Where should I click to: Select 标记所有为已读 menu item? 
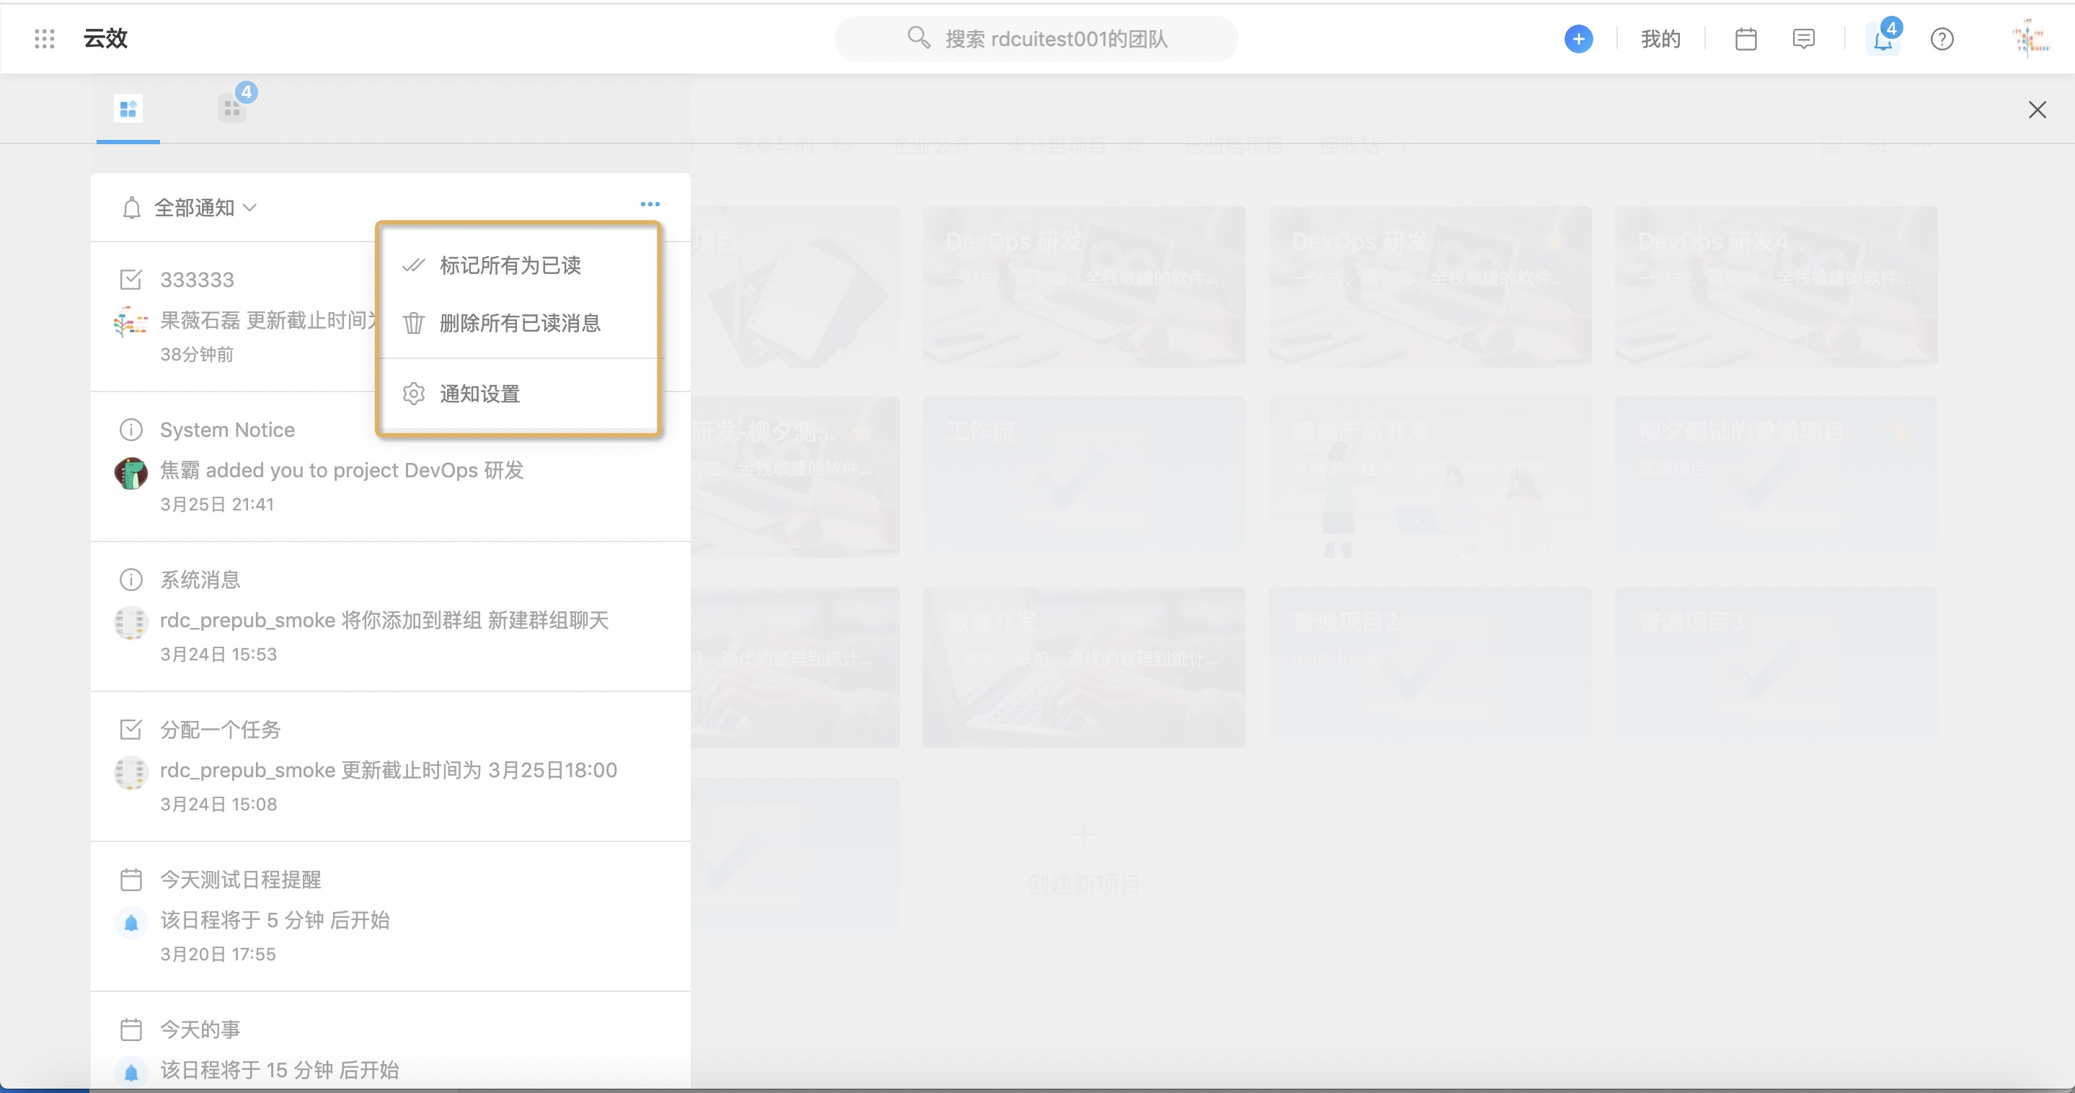(520, 265)
